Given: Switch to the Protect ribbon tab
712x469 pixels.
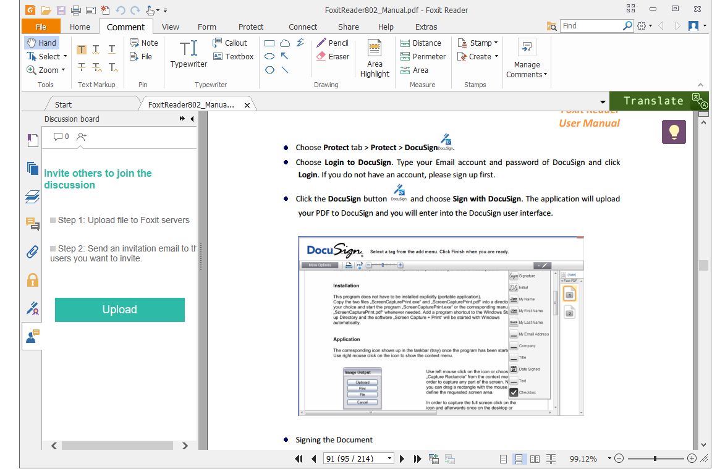Looking at the screenshot, I should tap(250, 27).
